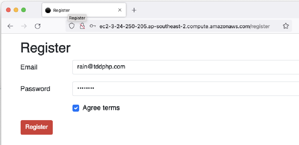Click the forward navigation arrow

[x=24, y=26]
